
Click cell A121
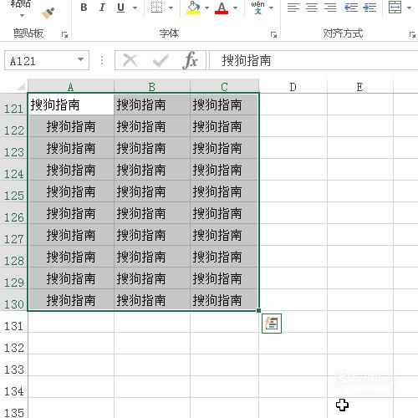coord(71,104)
